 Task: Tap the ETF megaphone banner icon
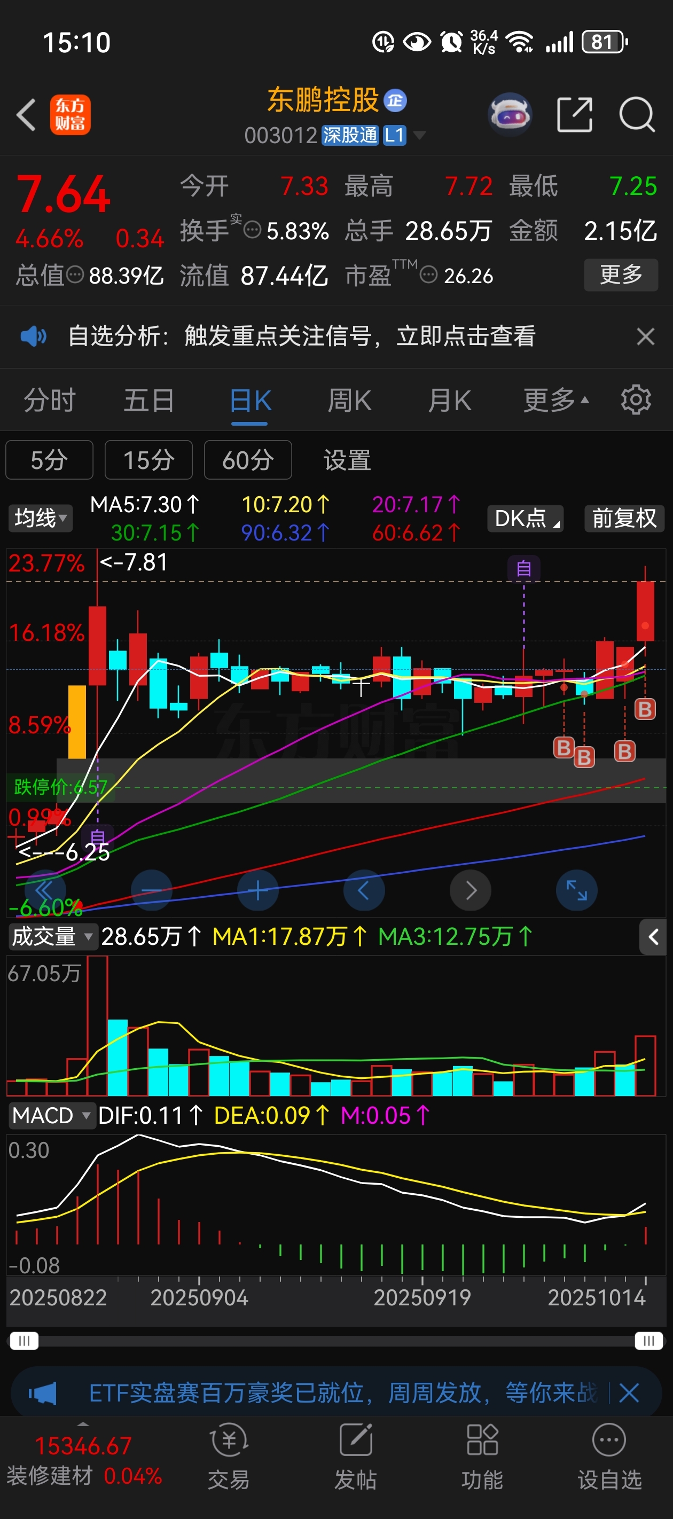click(43, 1393)
